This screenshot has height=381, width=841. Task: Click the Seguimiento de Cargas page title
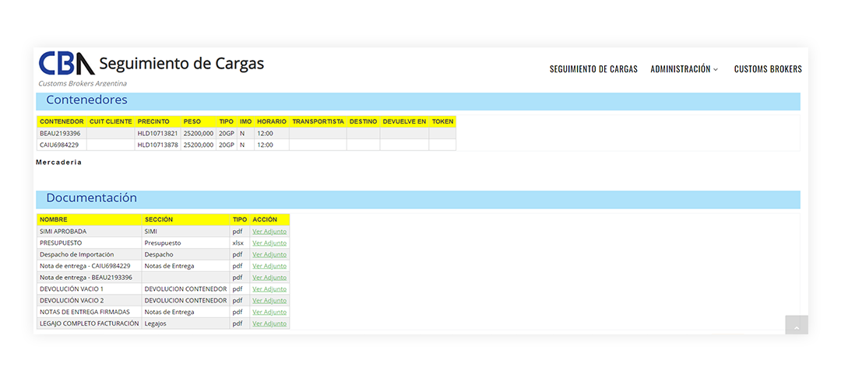181,64
